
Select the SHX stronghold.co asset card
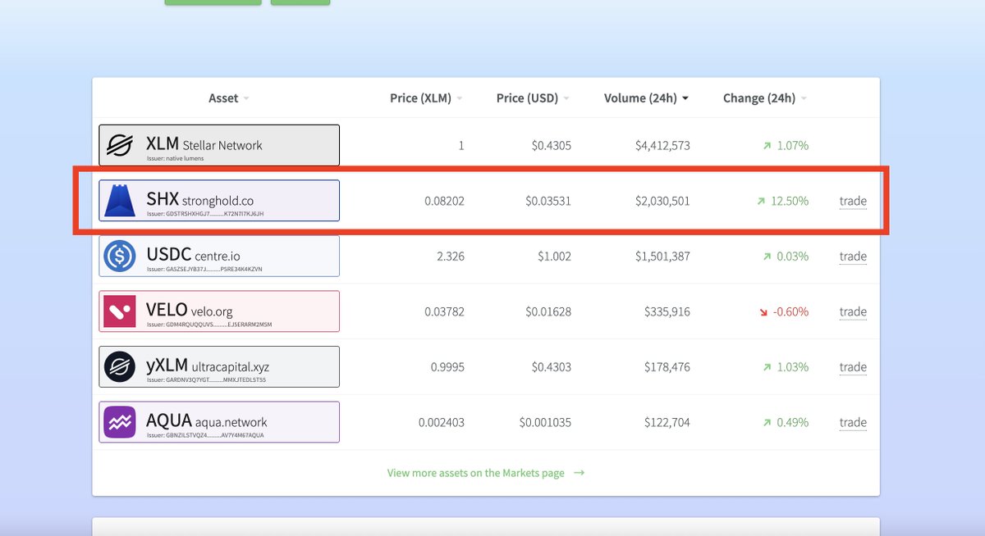click(x=219, y=201)
